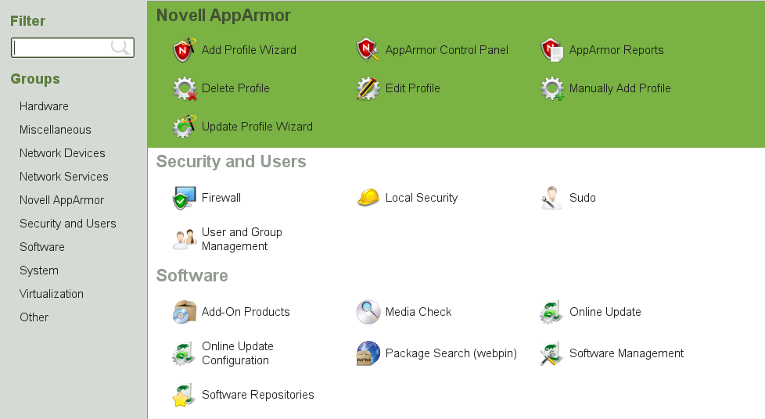Click the Online Update text label
Screen dimensions: 765x419
point(605,312)
